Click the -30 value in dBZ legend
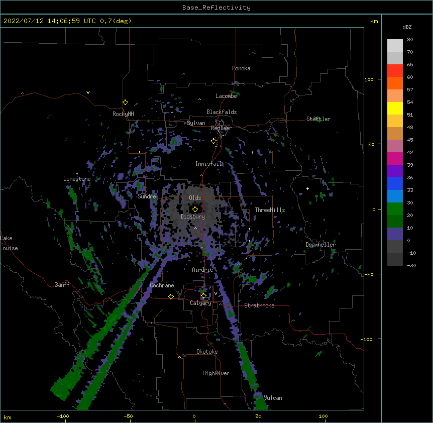The height and width of the screenshot is (423, 433). pos(411,265)
